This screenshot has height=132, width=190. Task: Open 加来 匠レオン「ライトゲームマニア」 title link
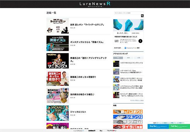coord(87,25)
